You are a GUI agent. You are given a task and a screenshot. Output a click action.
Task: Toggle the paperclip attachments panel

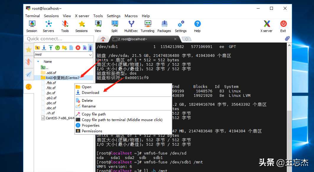[x=287, y=38]
